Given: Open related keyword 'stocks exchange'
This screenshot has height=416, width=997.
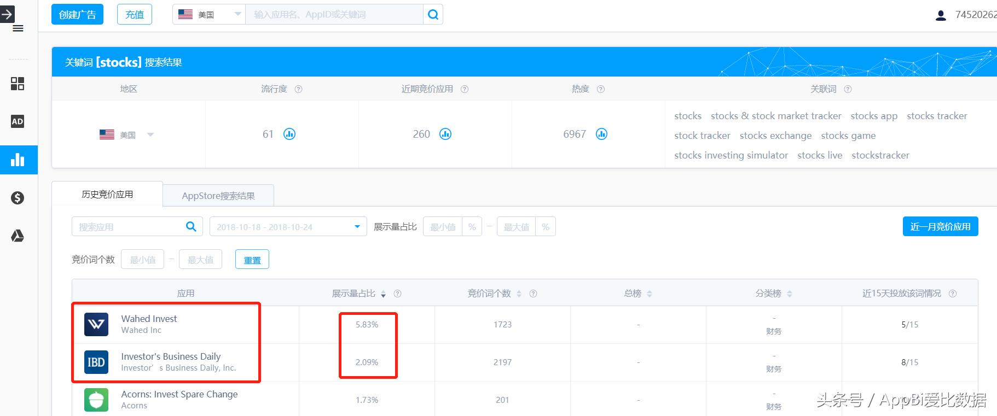Looking at the screenshot, I should (x=775, y=136).
